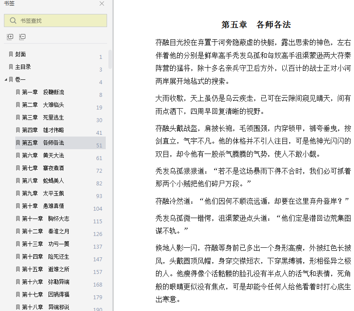Click the bookmark icon beside 第十二章
The width and height of the screenshot is (354, 311).
(x=18, y=231)
